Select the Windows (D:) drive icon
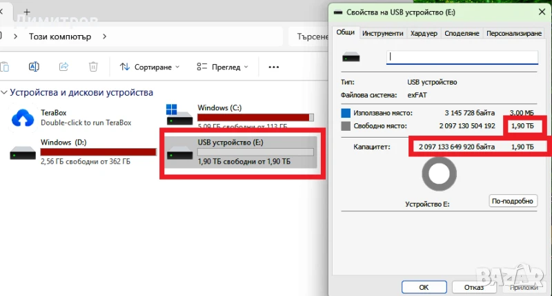Viewport: 552px width, 296px height. coord(23,153)
